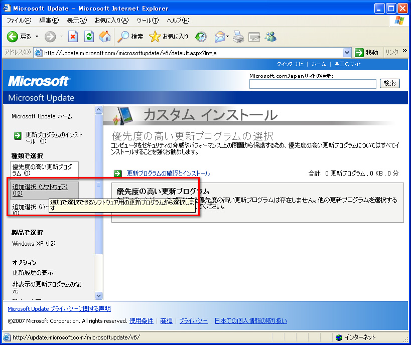Click the sidebar scrollbar thumb
The height and width of the screenshot is (345, 411).
tap(99, 184)
